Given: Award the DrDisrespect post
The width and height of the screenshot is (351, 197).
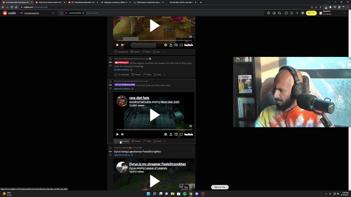Looking at the screenshot, I should click(x=136, y=74).
